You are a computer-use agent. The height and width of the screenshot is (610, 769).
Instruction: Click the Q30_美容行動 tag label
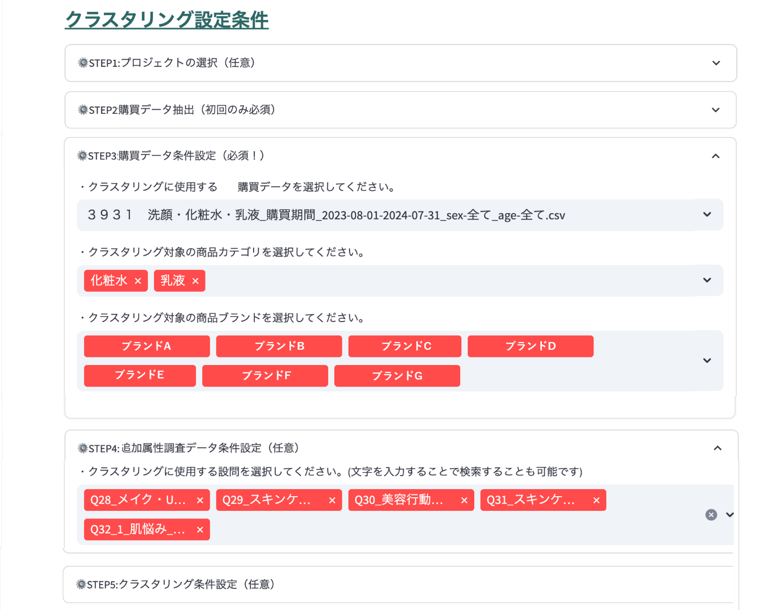tap(399, 500)
